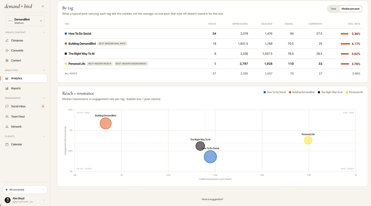
Task: Click the Network icon in sidebar
Action: [x=7, y=127]
